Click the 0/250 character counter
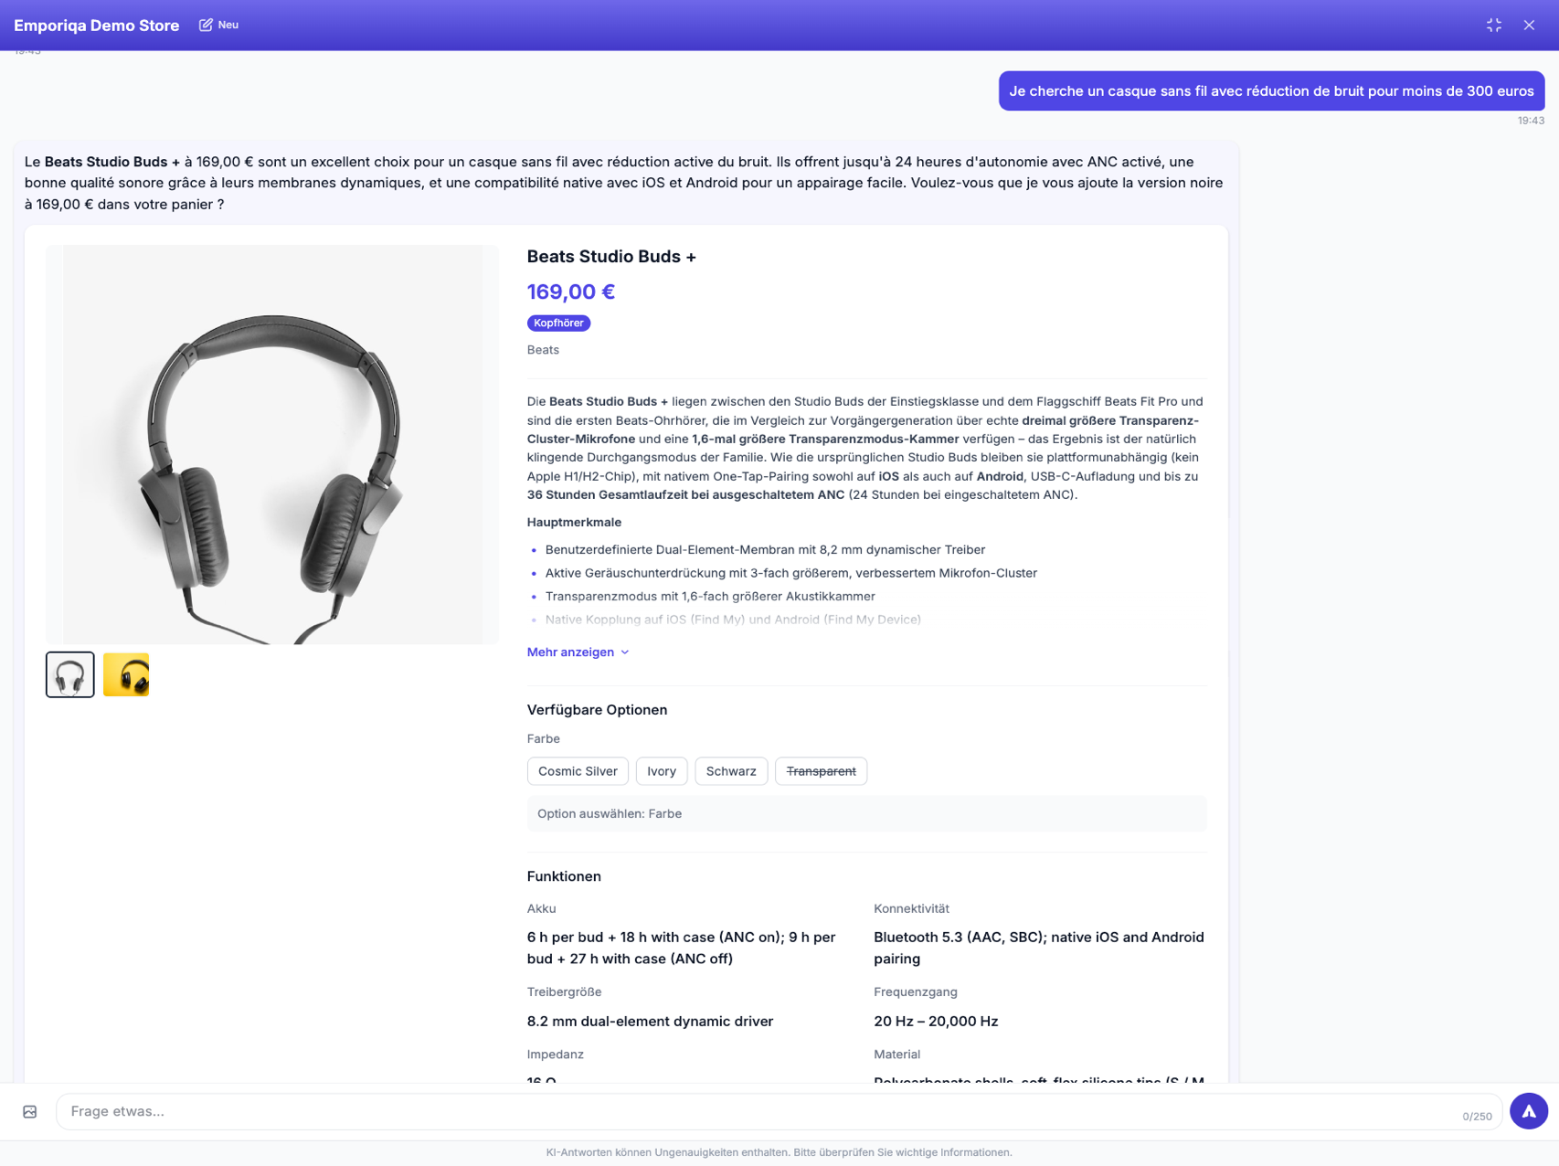1559x1166 pixels. [1477, 1117]
